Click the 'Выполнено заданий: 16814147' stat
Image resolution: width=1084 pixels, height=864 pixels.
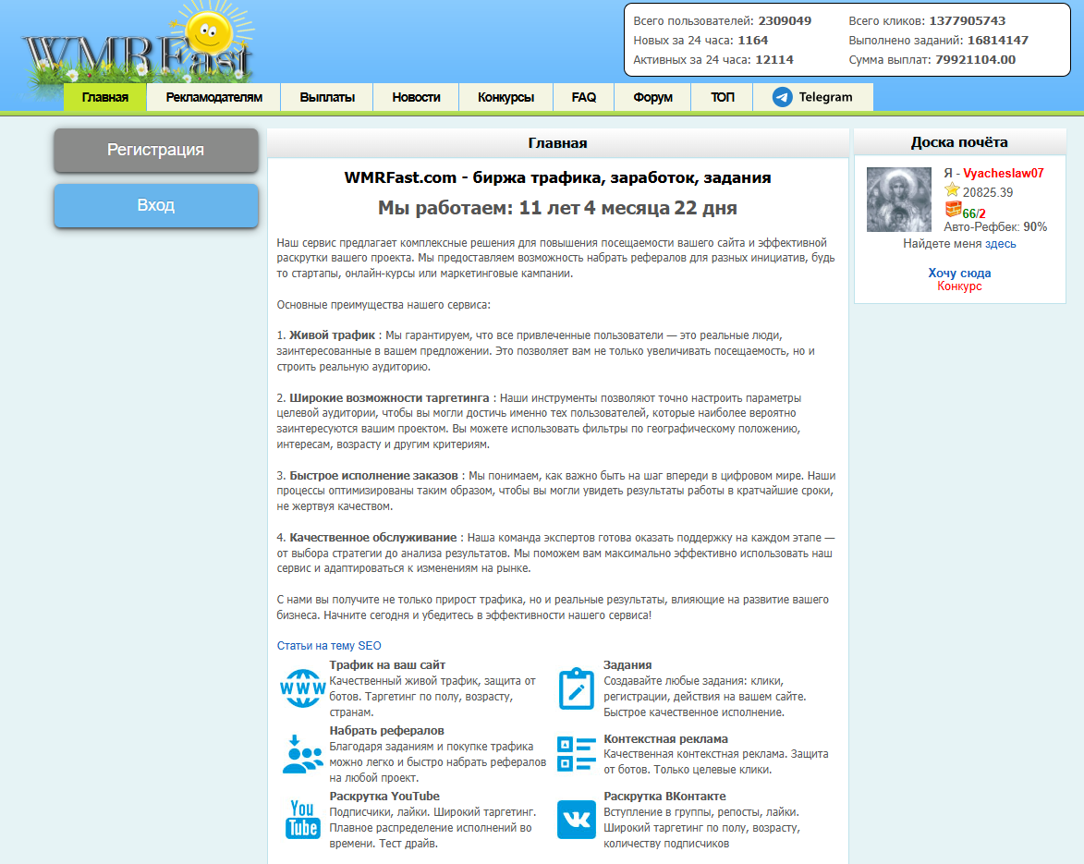tap(939, 40)
